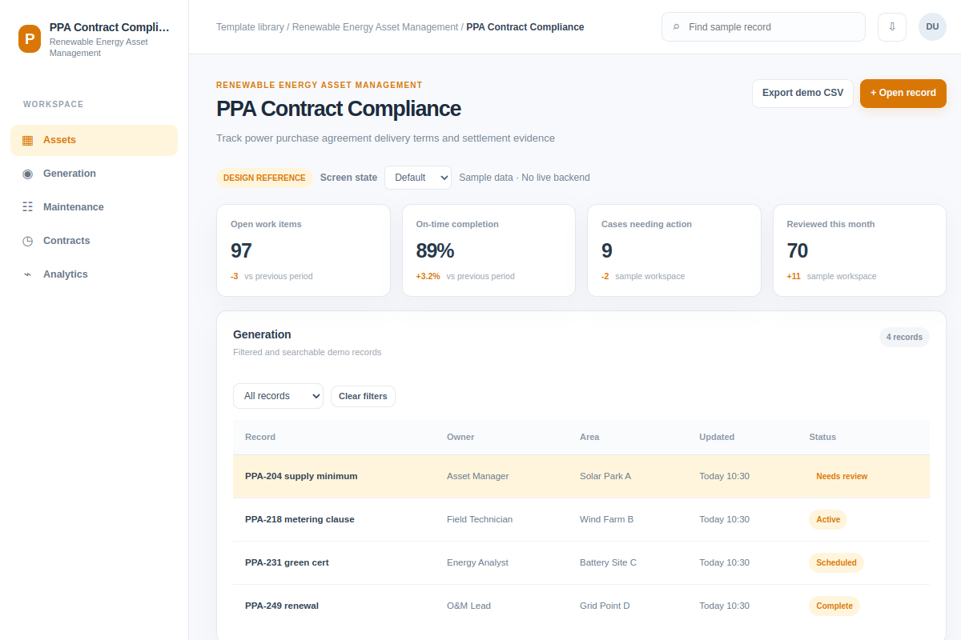Click the PPA Contract Compliance breadcrumb

[525, 27]
